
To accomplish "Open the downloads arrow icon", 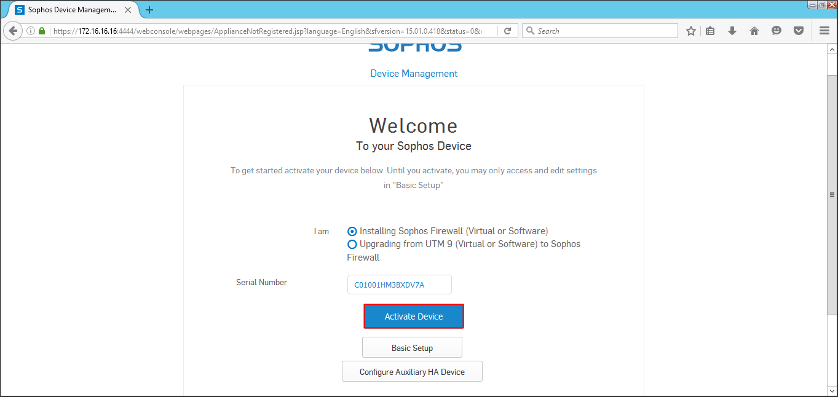I will (732, 31).
